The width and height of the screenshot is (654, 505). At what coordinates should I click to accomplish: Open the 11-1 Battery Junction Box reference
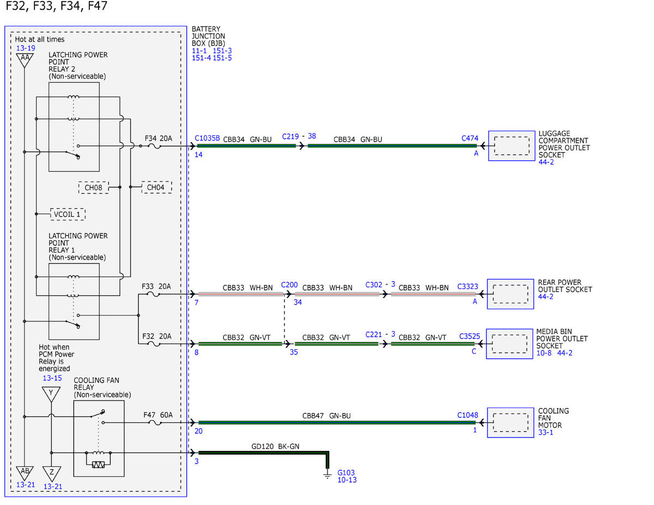(199, 51)
